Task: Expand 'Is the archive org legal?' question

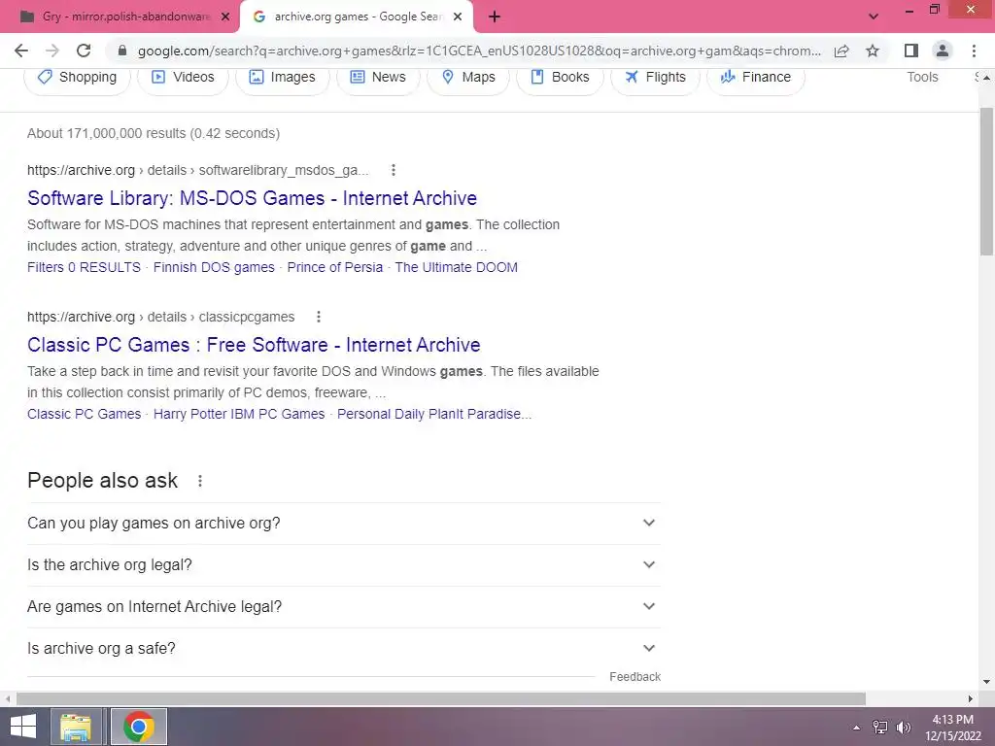Action: tap(344, 565)
